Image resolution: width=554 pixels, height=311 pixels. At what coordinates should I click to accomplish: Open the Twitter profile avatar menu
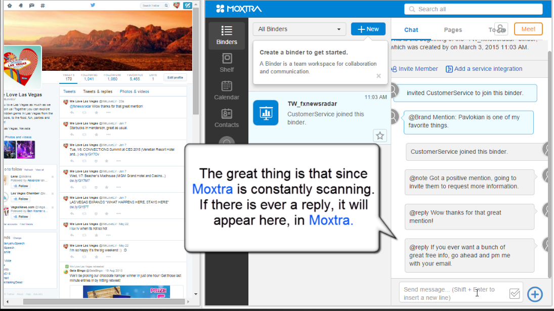[x=176, y=5]
